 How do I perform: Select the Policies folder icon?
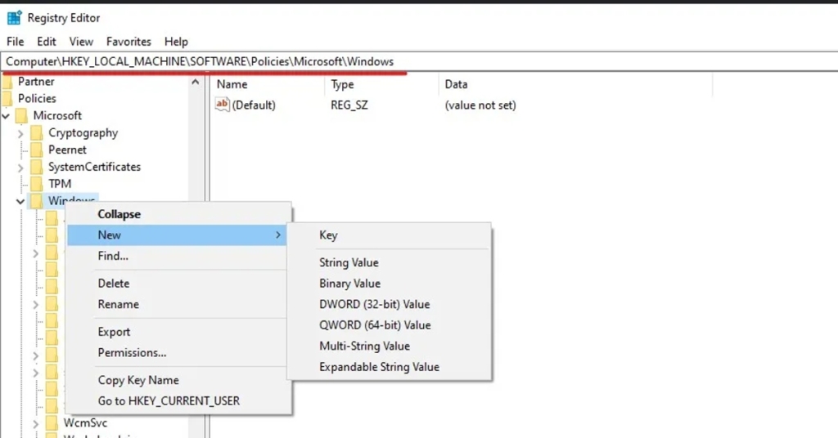(7, 99)
